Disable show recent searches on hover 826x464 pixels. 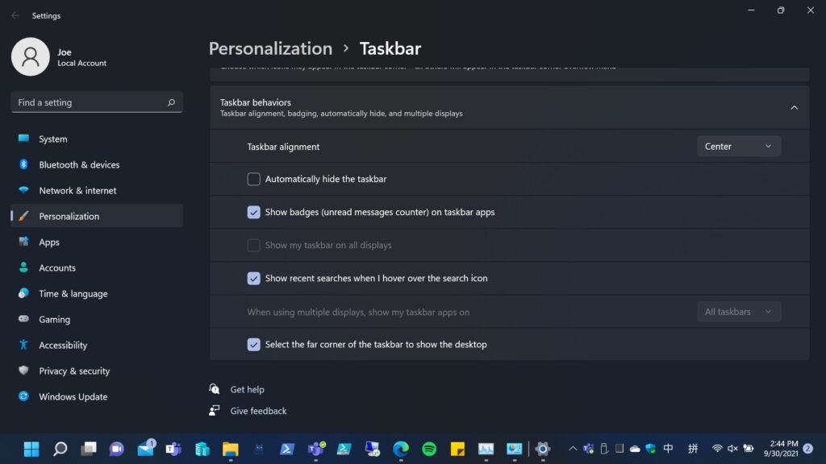pos(254,279)
